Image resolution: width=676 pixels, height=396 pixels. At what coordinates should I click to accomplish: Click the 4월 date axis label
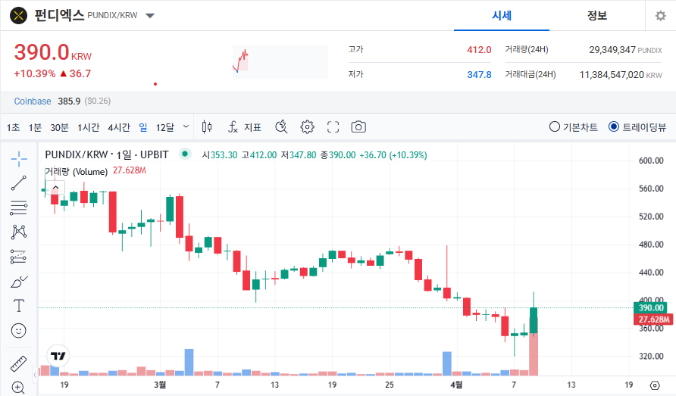coord(456,385)
